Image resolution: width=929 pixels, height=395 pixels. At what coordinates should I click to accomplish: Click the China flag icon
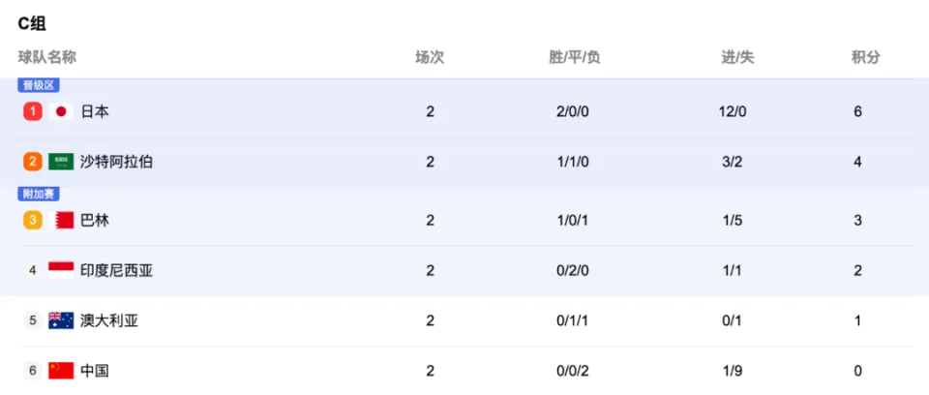pyautogui.click(x=61, y=371)
